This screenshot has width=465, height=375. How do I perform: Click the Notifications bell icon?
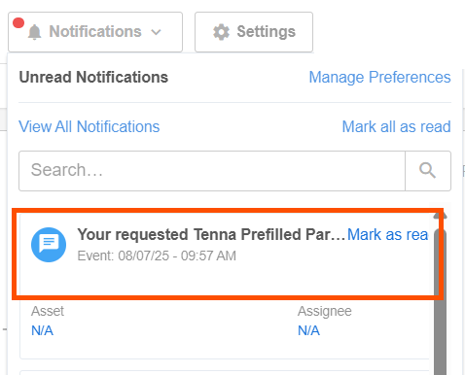coord(35,32)
